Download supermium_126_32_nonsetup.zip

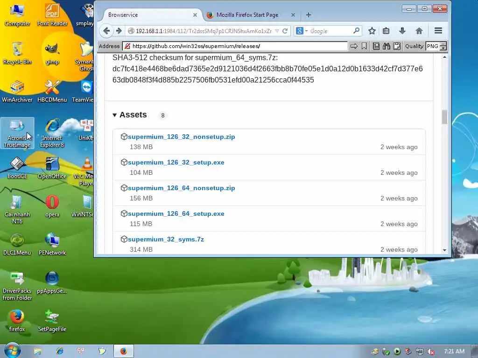(x=182, y=137)
